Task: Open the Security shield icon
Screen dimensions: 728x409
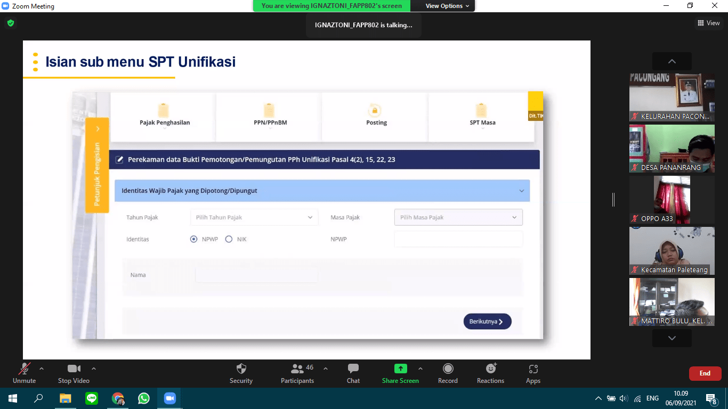Action: 241,369
